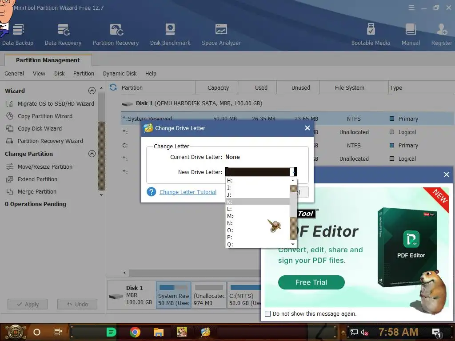The width and height of the screenshot is (455, 341).
Task: Open File Explorer from the taskbar
Action: coord(159,332)
